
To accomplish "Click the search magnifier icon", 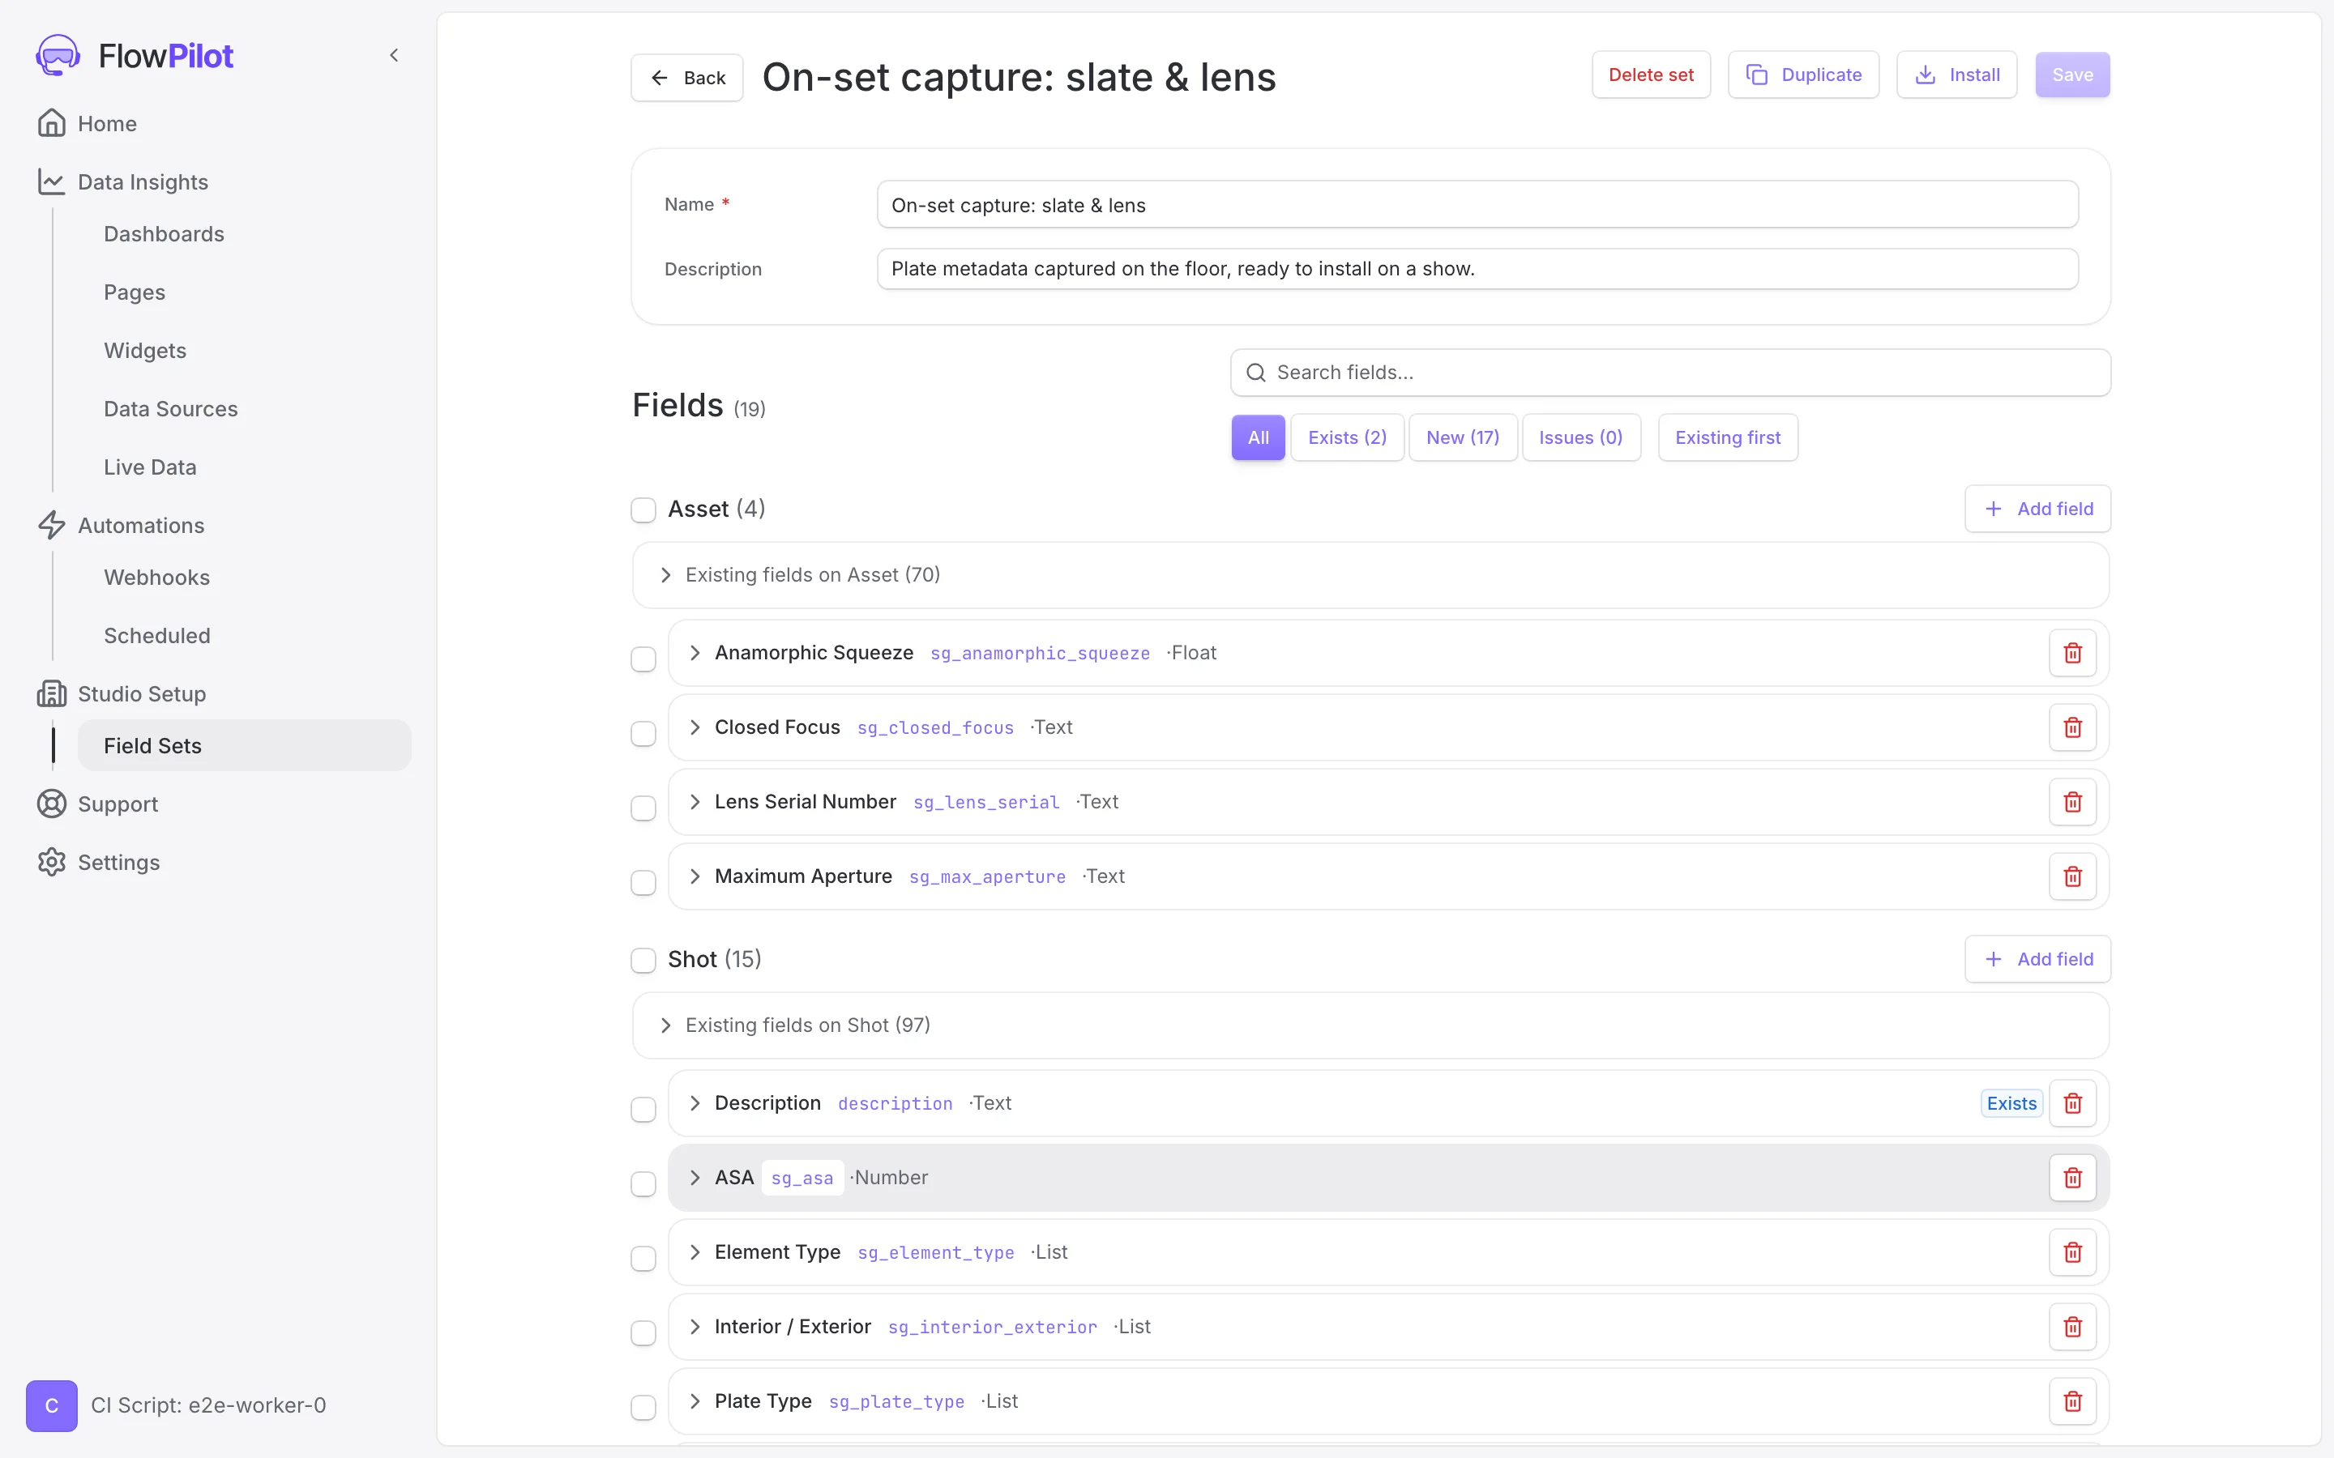I will [1255, 373].
